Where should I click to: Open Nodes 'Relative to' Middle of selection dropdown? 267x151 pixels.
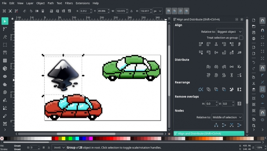[x=227, y=117]
